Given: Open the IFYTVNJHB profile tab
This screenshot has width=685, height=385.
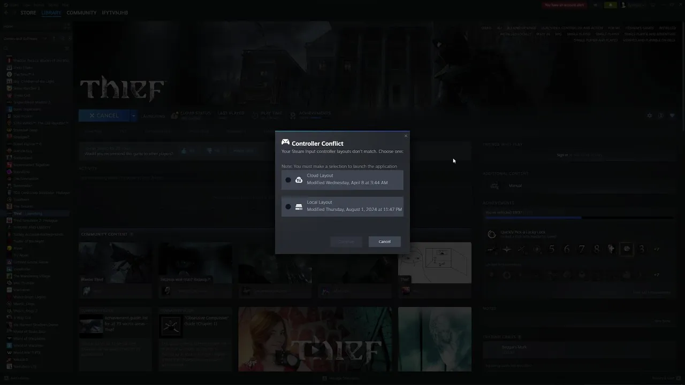Looking at the screenshot, I should [115, 12].
